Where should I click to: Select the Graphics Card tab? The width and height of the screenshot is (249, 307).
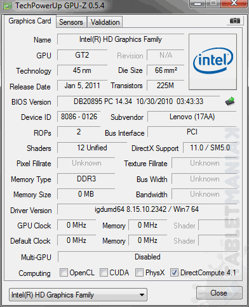click(x=30, y=21)
